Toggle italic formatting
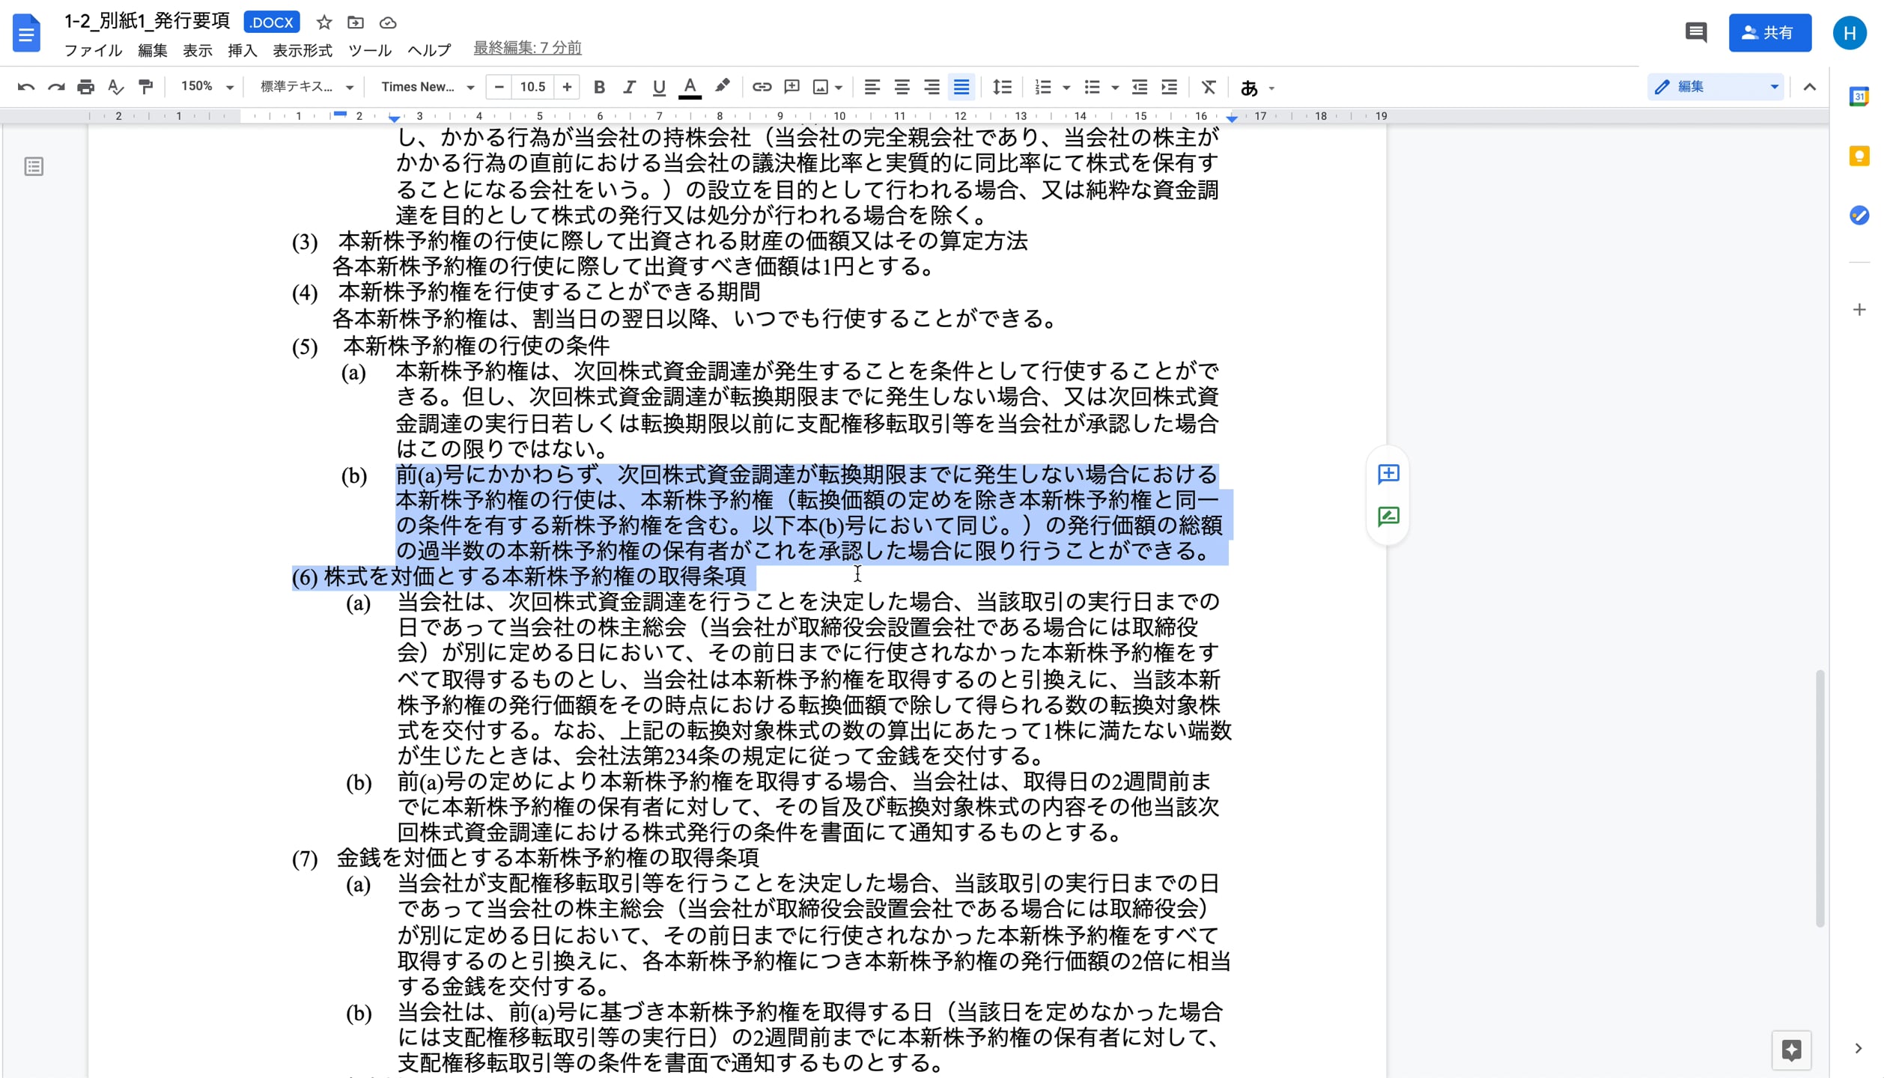 [629, 88]
